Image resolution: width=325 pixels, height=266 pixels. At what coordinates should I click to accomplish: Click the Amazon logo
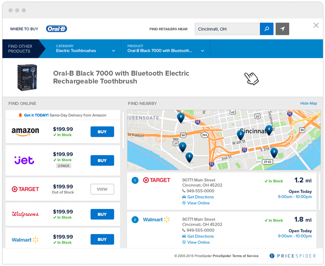25,132
